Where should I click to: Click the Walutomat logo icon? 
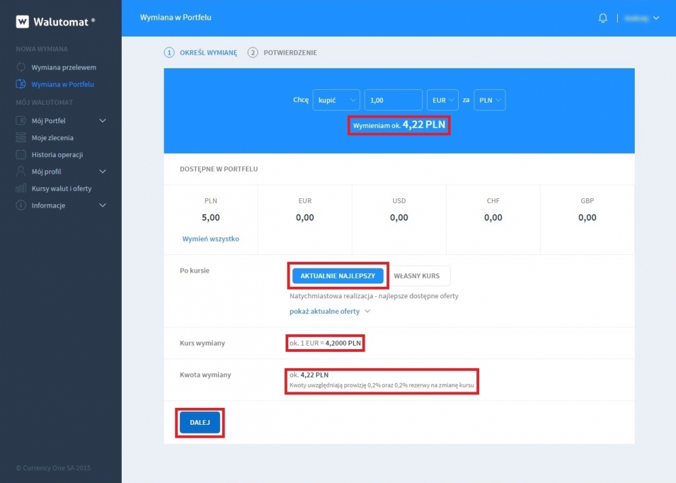coord(22,22)
